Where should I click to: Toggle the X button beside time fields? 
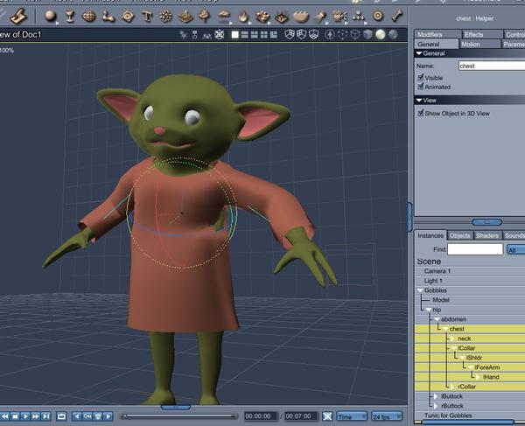(x=327, y=416)
